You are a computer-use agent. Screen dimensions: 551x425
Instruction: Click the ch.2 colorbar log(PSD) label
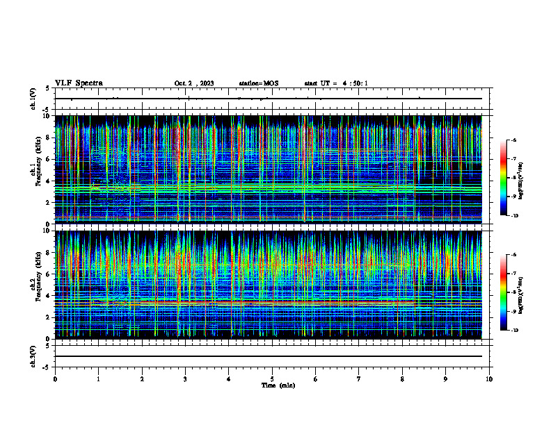coord(521,296)
